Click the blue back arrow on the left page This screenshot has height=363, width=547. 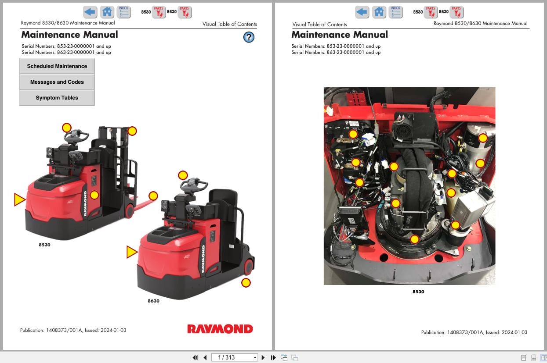90,12
